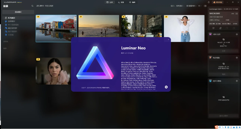The image size is (241, 129).
Task: Click the 添加照片 add photos button
Action: tap(18, 12)
